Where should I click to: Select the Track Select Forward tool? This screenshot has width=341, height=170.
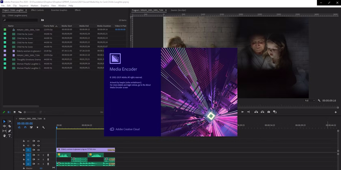click(x=10, y=121)
